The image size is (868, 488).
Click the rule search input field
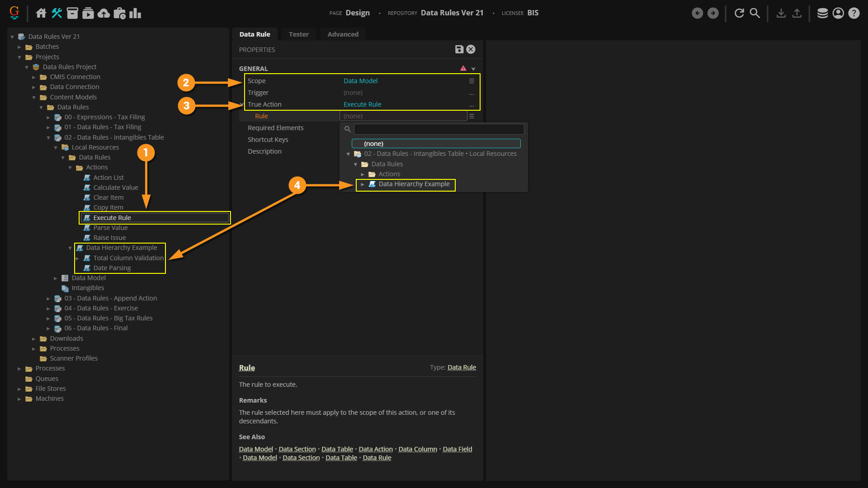point(439,129)
